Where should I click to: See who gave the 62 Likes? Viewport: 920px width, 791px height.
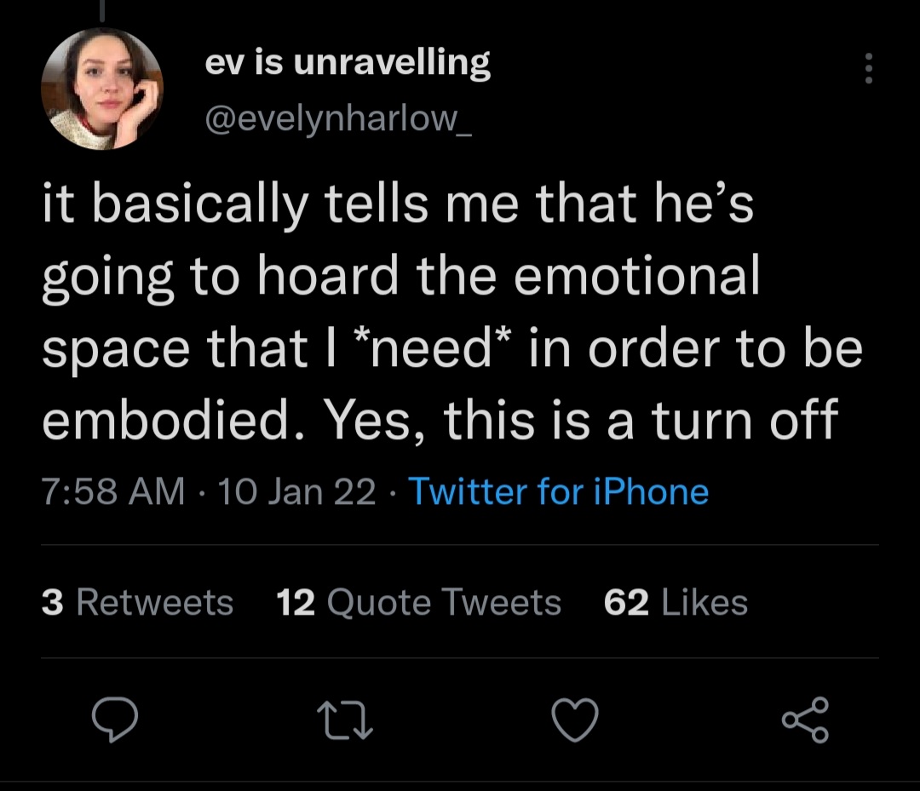[676, 603]
